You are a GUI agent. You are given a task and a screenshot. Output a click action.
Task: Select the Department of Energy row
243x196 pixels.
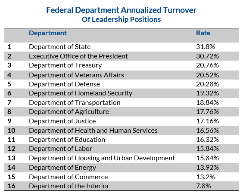pyautogui.click(x=121, y=168)
